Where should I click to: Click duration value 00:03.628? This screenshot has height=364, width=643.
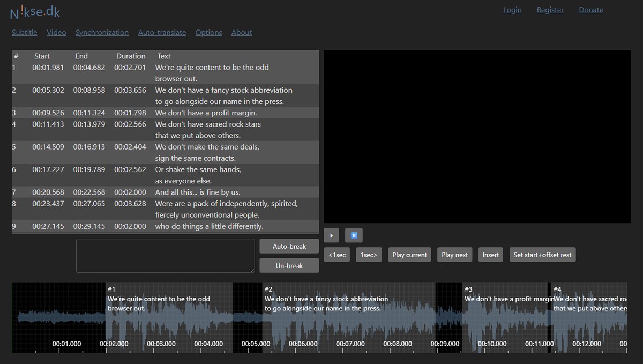point(130,204)
